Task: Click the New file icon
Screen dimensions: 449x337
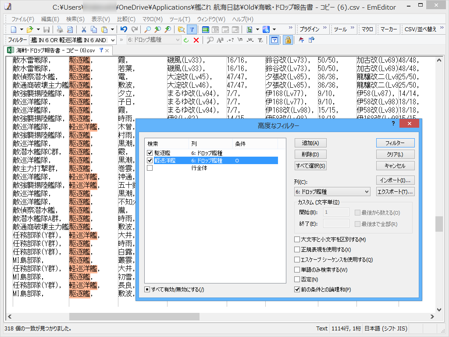Action: [x=14, y=29]
